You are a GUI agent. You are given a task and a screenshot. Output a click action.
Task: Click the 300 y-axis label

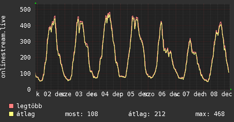tap(25, 41)
